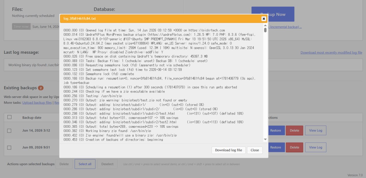This screenshot has height=178, width=366.
Task: Click the 'Free space on disk' log line
Action: click(x=136, y=57)
